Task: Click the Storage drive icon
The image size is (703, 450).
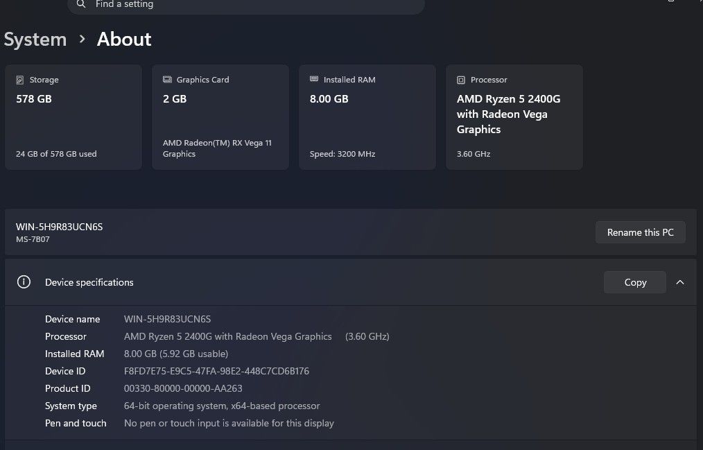Action: 19,80
